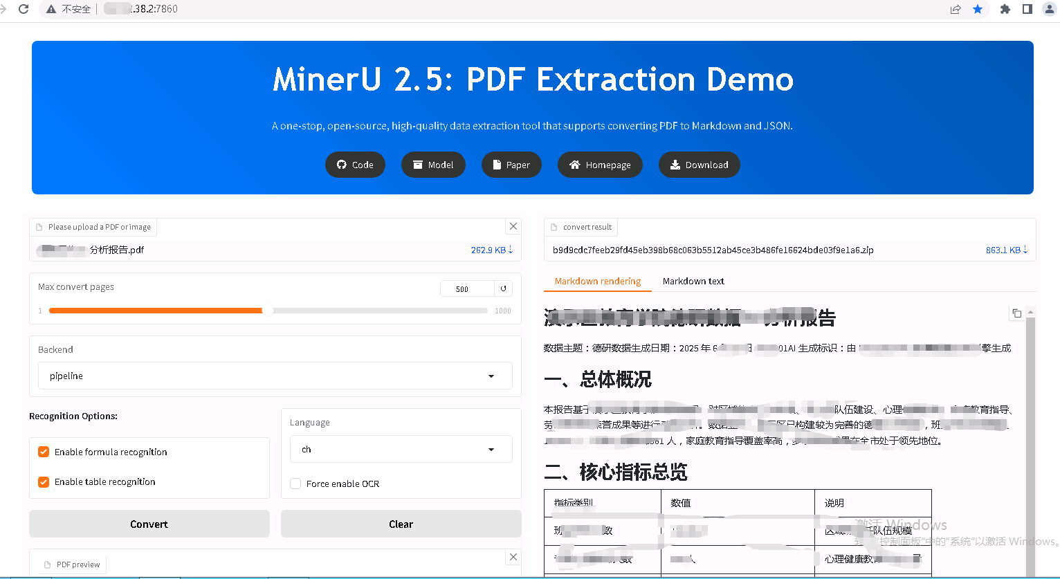Click the Download button in the banner
Screen dimensions: 1060x579
click(x=700, y=165)
